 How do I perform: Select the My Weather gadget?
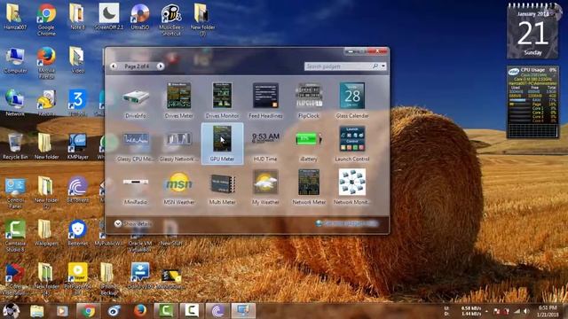265,187
